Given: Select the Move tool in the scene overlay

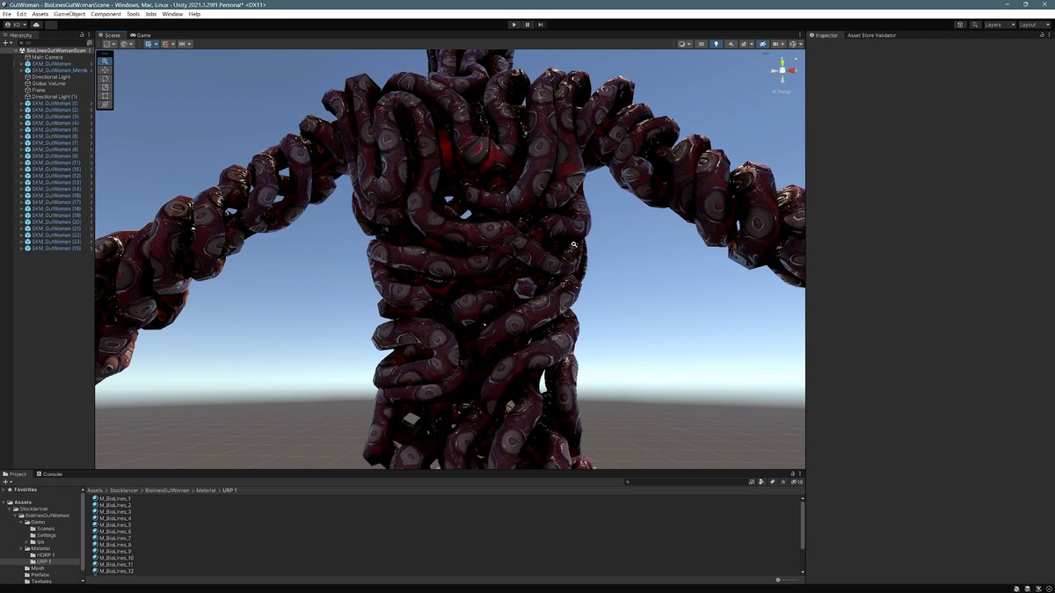Looking at the screenshot, I should pos(105,70).
